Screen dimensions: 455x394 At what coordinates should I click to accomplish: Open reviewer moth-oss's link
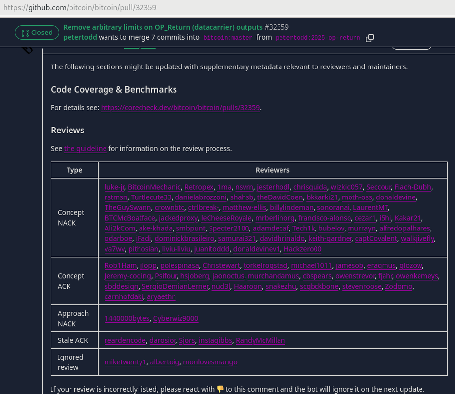[x=356, y=197]
